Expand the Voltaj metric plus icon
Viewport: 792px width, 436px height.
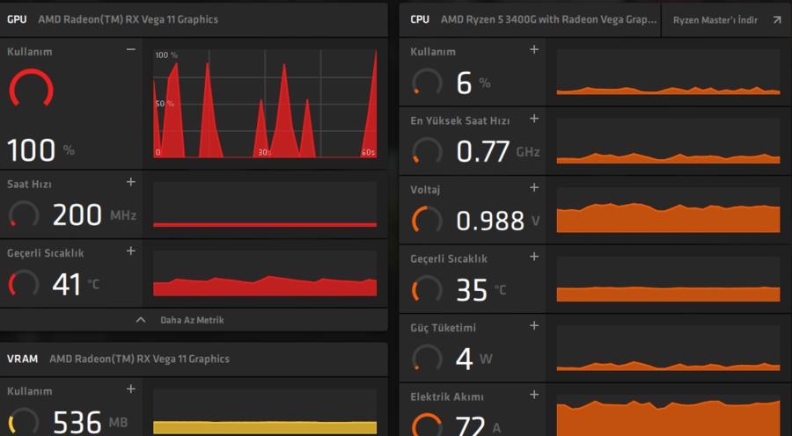(x=533, y=187)
